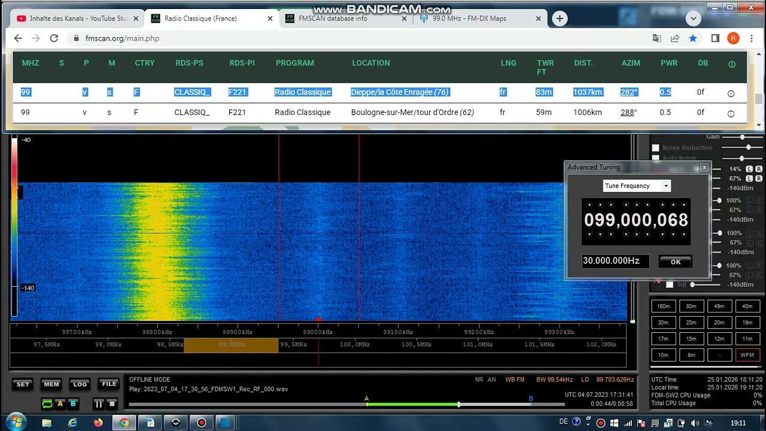Stop the recording playback
The width and height of the screenshot is (766, 431).
[x=113, y=404]
